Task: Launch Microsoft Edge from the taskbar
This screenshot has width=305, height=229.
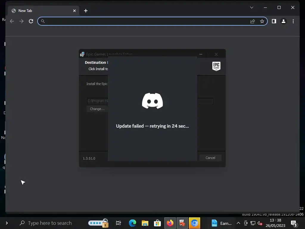Action: pos(133,223)
